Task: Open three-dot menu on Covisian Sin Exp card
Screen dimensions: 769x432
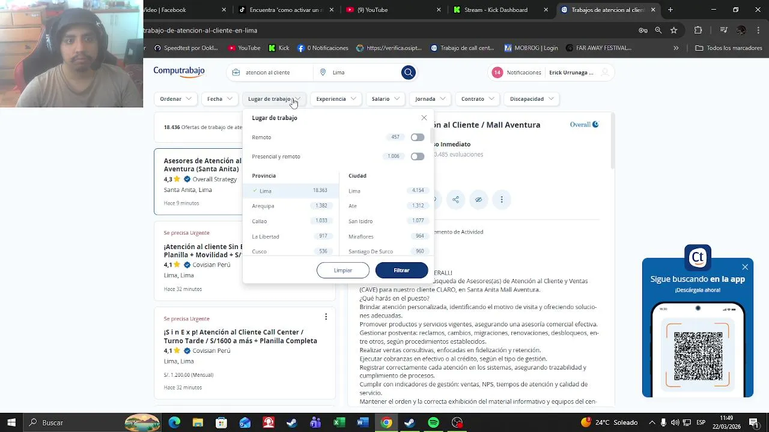Action: coord(326,317)
